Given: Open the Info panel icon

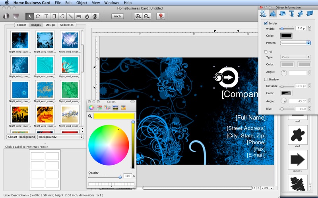Looking at the screenshot, I should coord(6,16).
